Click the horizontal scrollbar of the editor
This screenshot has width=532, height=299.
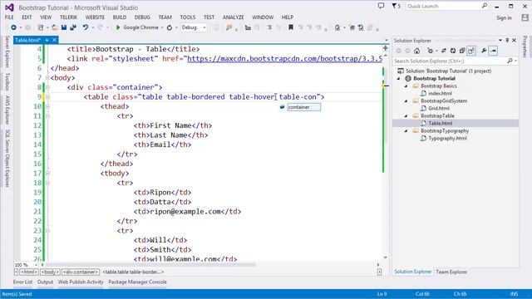click(151, 265)
